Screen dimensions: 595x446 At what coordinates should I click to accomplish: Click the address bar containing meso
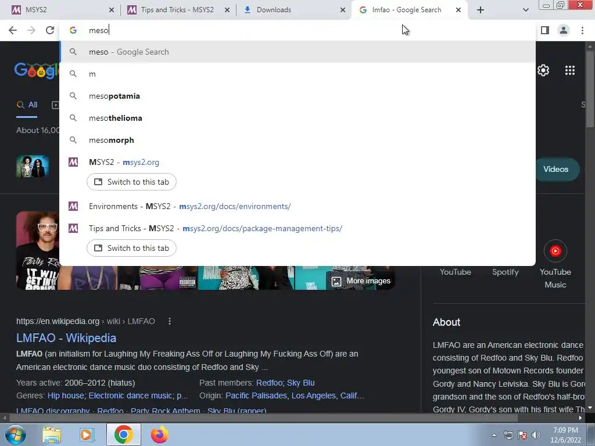coord(297,30)
